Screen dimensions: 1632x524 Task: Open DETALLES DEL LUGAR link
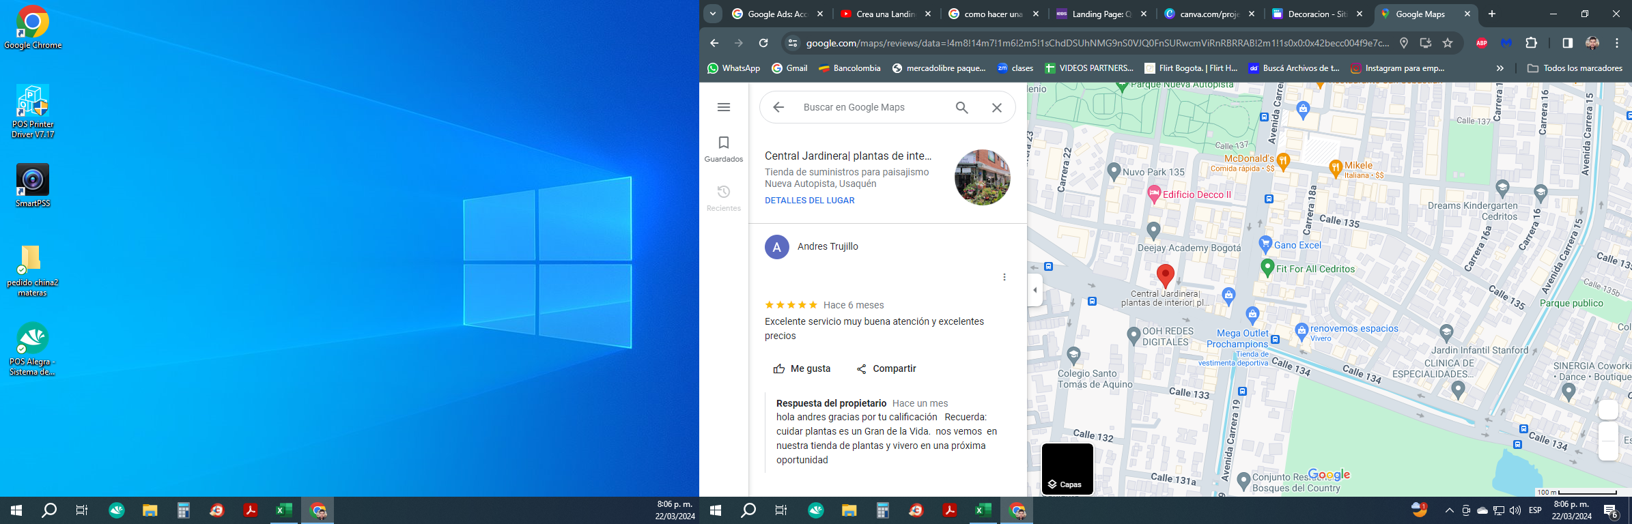[809, 201]
